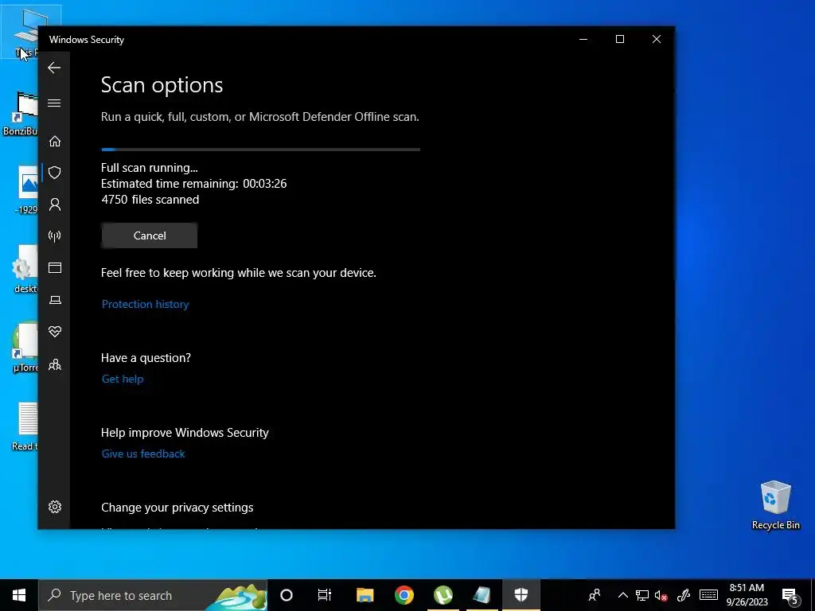The image size is (815, 611).
Task: Open the Home section in sidebar
Action: click(55, 142)
